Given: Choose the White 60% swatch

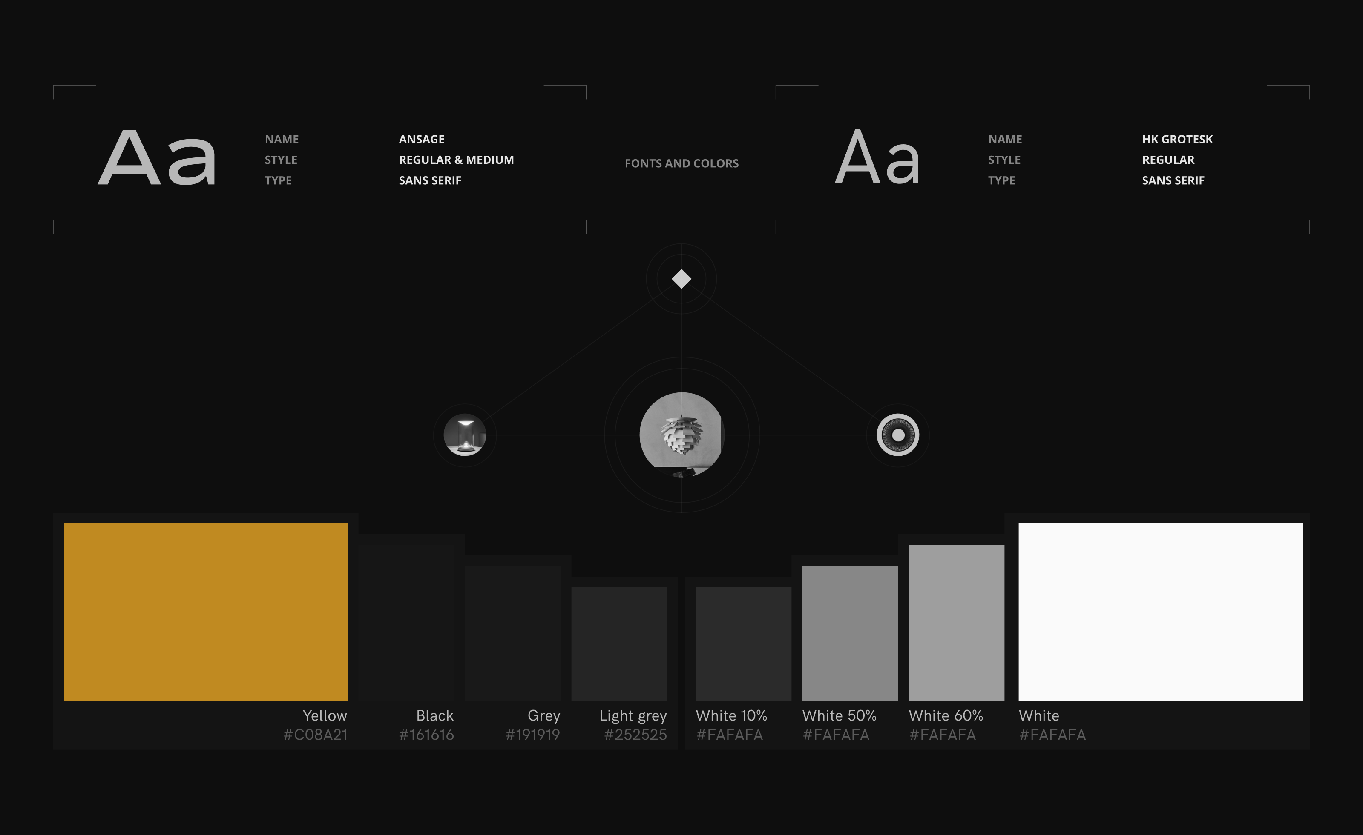Looking at the screenshot, I should (x=956, y=622).
